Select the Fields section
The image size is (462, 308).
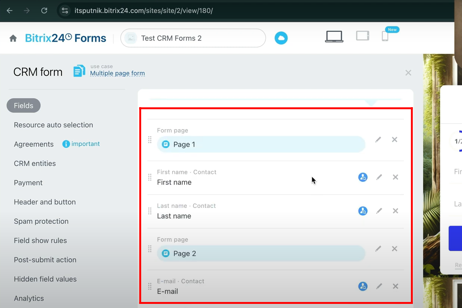(24, 106)
